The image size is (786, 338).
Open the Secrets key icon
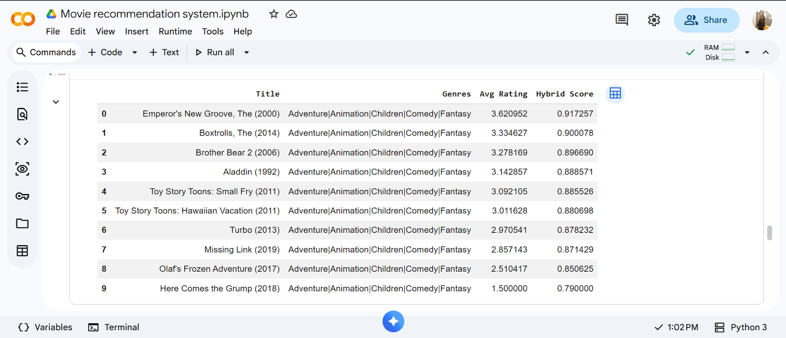(22, 196)
